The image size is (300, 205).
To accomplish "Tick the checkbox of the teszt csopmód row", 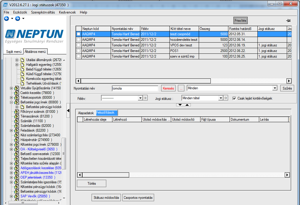I will [78, 34].
